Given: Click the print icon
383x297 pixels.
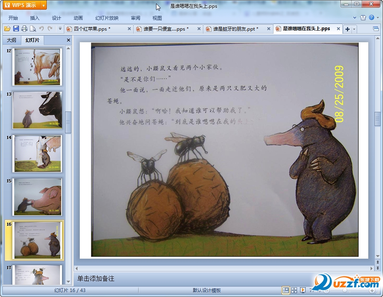Looking at the screenshot, I should coord(24,29).
